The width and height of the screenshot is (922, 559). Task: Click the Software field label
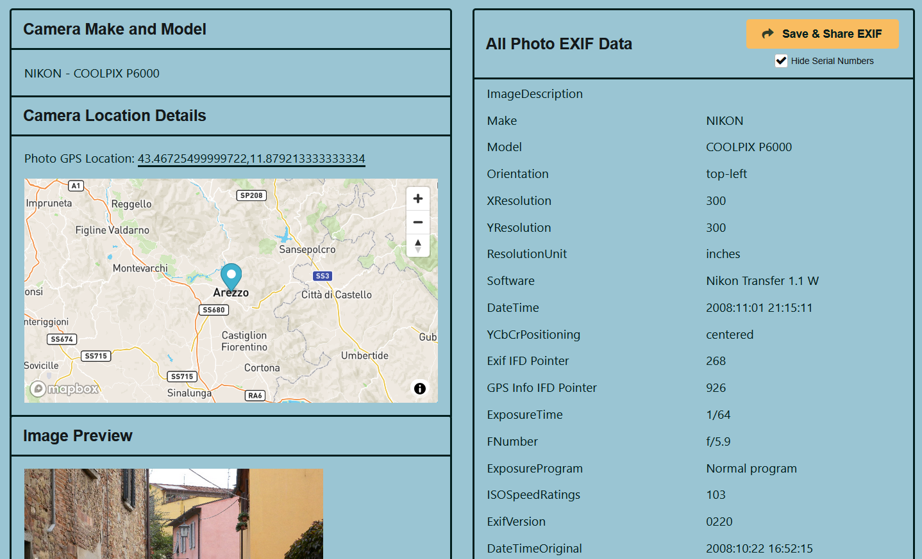pyautogui.click(x=510, y=281)
